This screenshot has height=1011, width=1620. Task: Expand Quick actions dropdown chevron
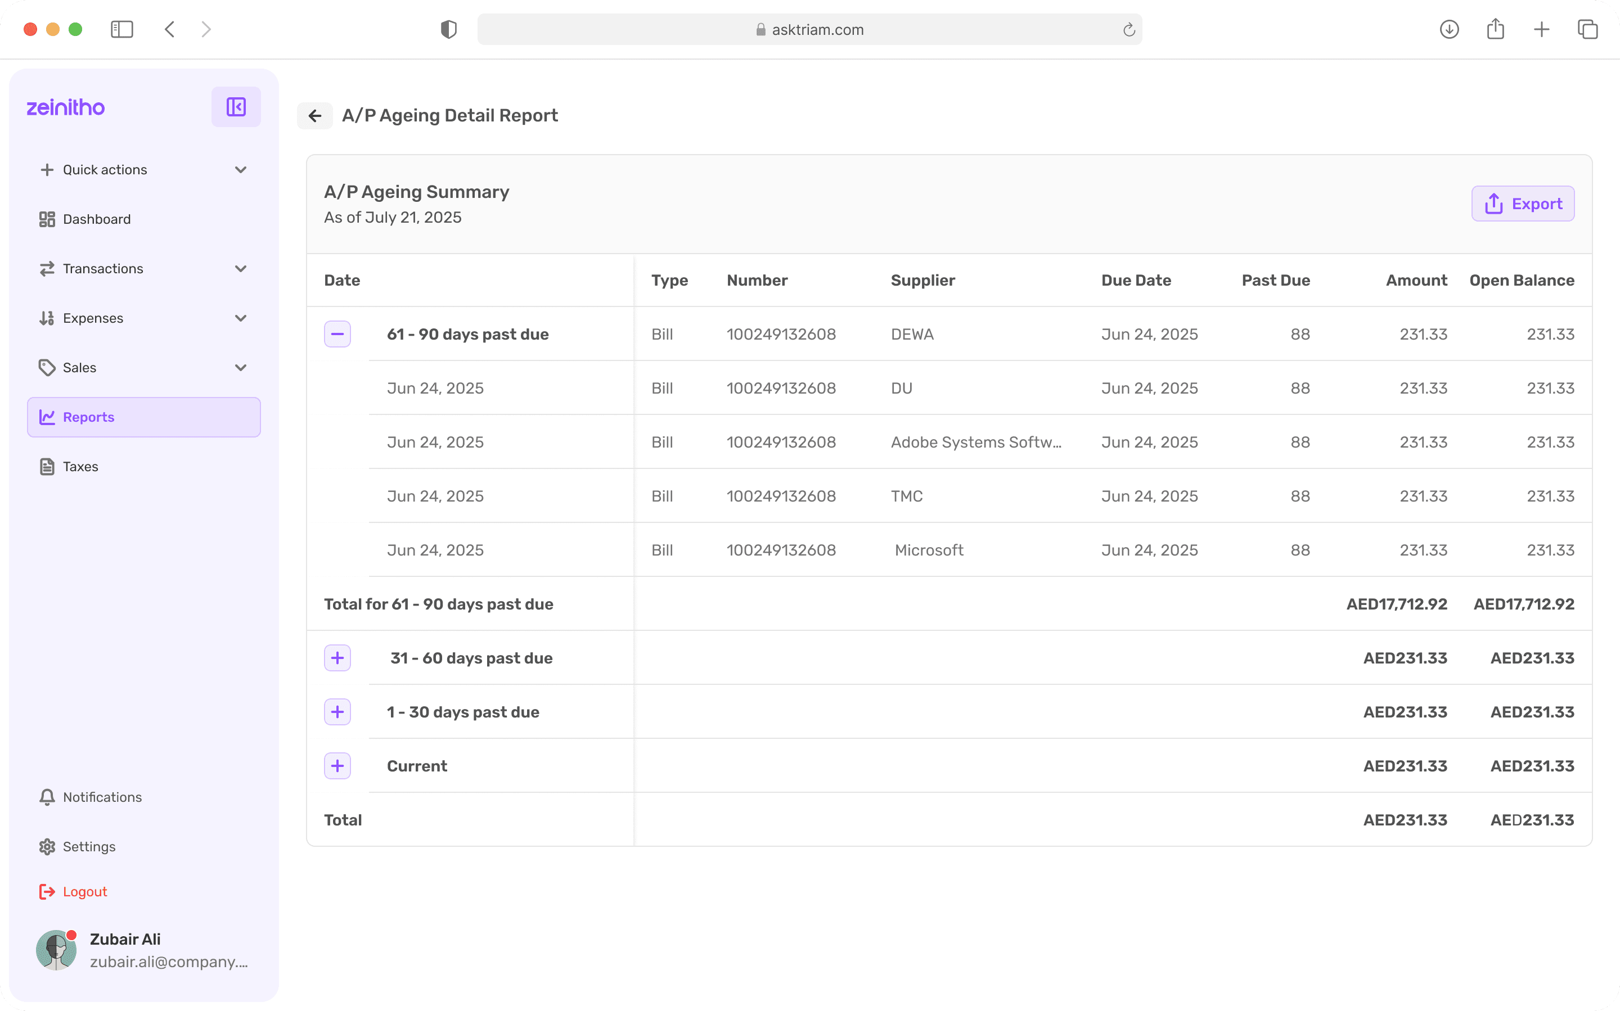pyautogui.click(x=241, y=170)
